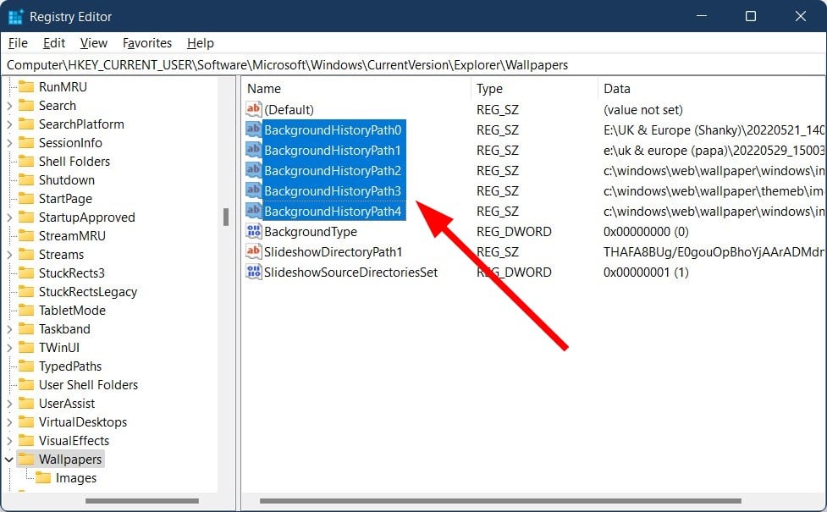This screenshot has height=512, width=827.
Task: Open the Favorites menu
Action: point(147,43)
